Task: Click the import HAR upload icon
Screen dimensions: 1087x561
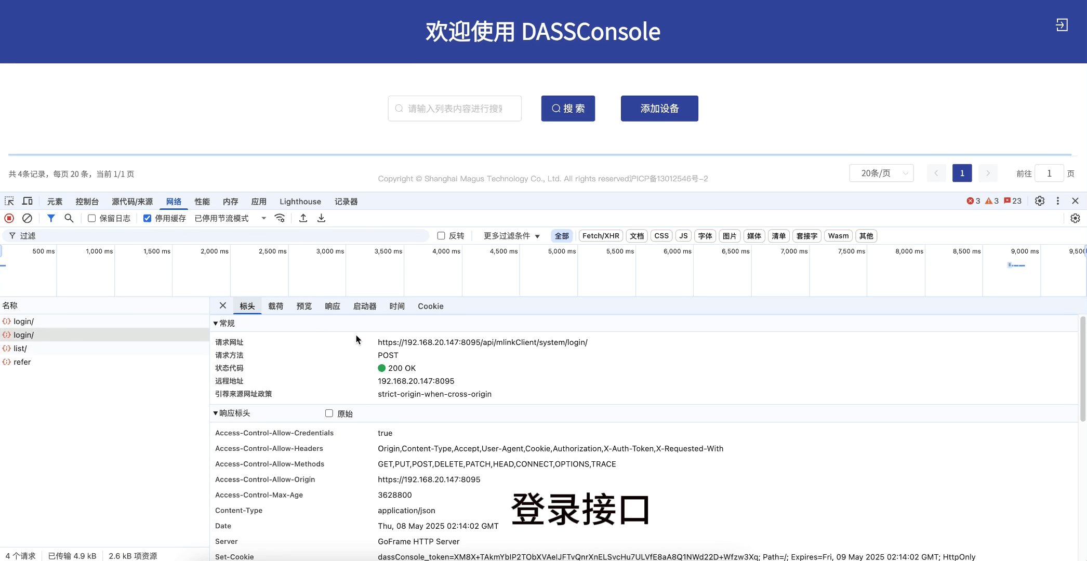Action: 303,218
